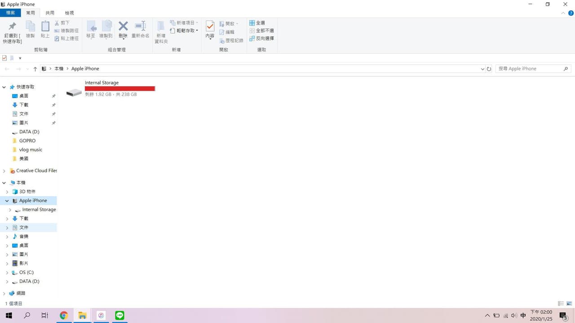575x323 pixels.
Task: Expand the 3D 物件 node
Action: pyautogui.click(x=7, y=192)
